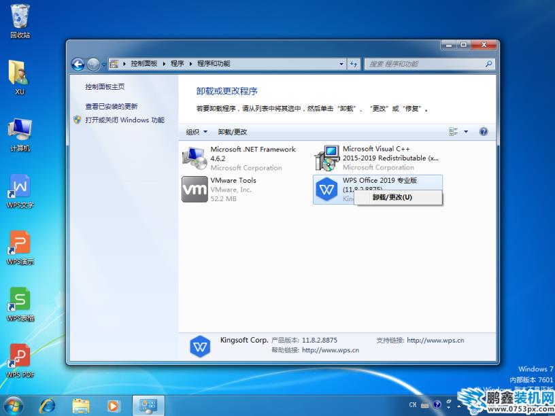Select Microsoft Visual C++ Redistributable icon

(x=326, y=158)
